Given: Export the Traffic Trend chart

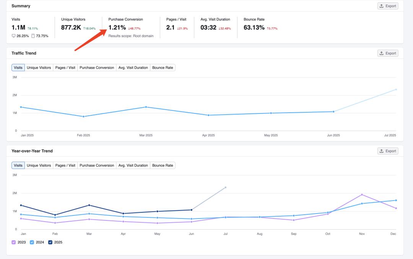Looking at the screenshot, I should click(387, 53).
